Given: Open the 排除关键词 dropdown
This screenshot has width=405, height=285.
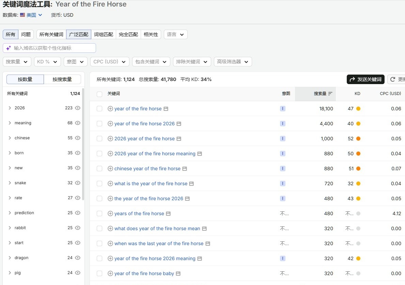Looking at the screenshot, I should tap(192, 62).
